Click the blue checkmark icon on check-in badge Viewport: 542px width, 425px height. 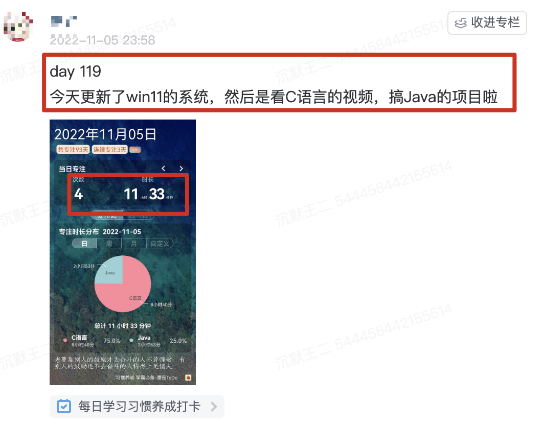pyautogui.click(x=63, y=407)
